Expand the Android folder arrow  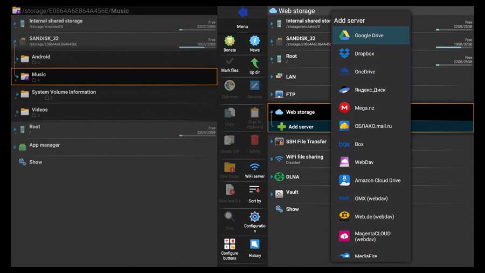tap(17, 59)
